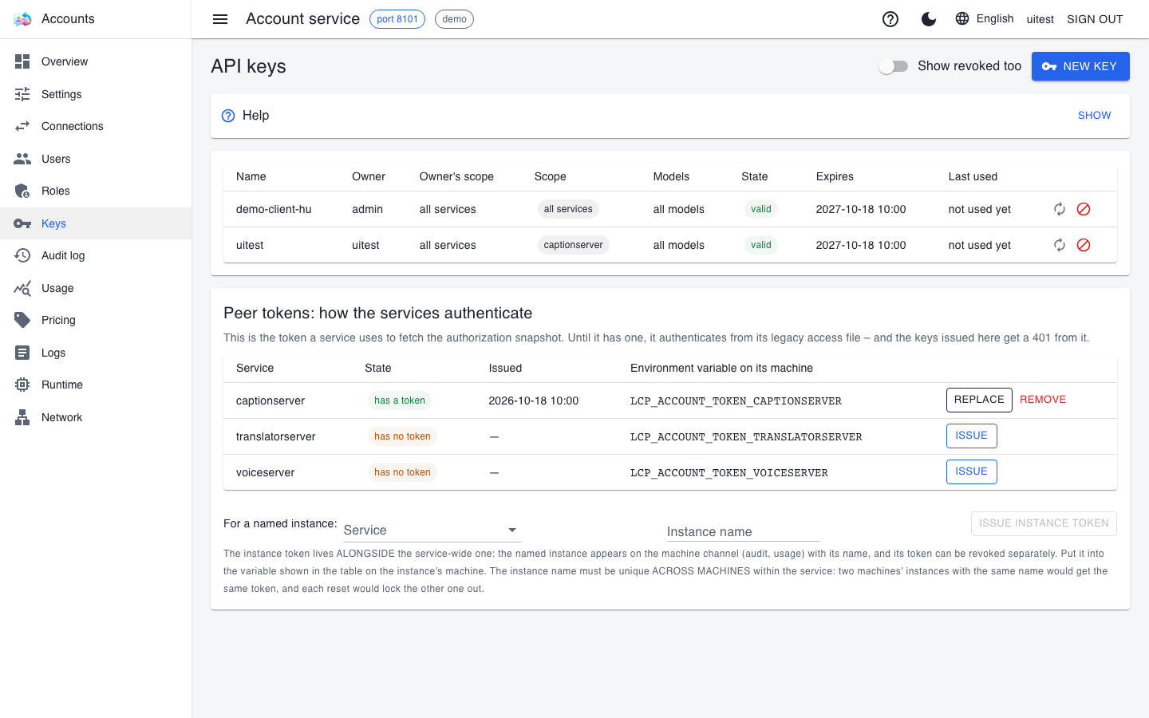Image resolution: width=1149 pixels, height=718 pixels.
Task: Revoke the uitest key
Action: [1084, 245]
